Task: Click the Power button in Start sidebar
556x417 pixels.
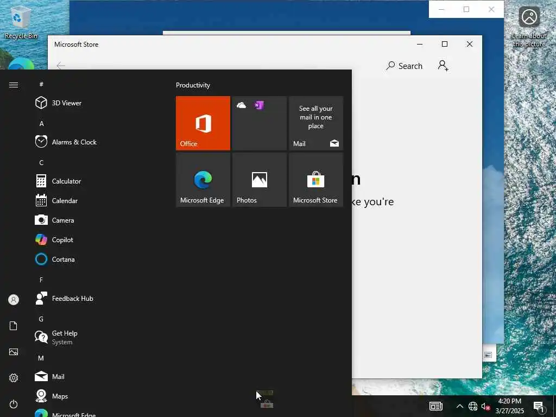Action: click(x=14, y=404)
